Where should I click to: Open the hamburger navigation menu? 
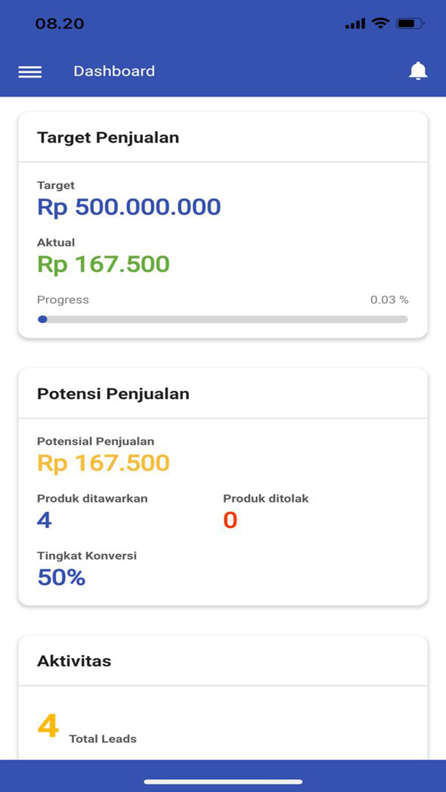[x=29, y=72]
